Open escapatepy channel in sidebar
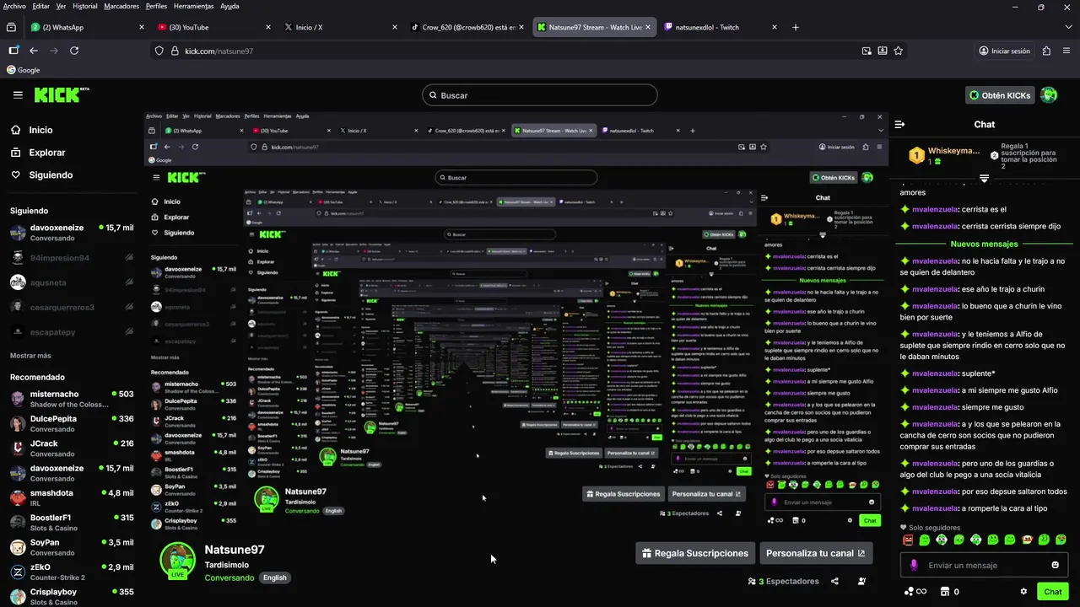This screenshot has width=1080, height=607. point(71,331)
